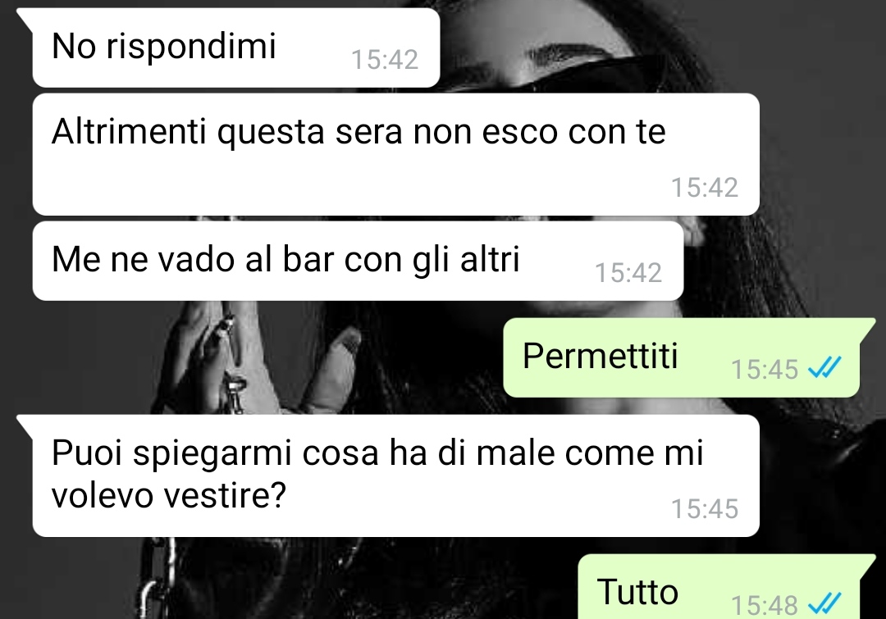Tap the 'Me ne vado al bar con gli altri' message
Viewport: 886px width, 619px height.
(359, 261)
